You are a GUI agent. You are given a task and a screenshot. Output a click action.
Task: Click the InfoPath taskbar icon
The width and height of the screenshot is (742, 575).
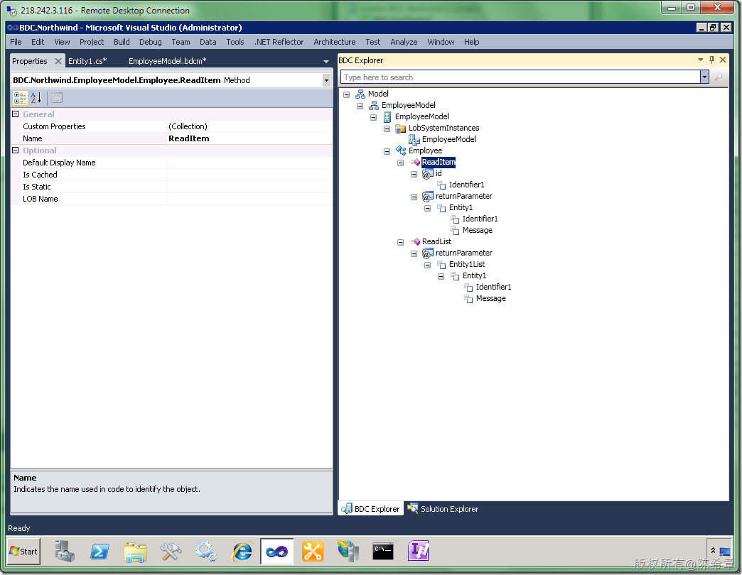[419, 551]
